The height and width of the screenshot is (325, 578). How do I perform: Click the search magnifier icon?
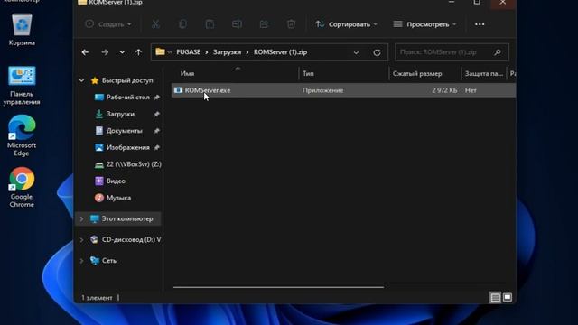point(498,52)
